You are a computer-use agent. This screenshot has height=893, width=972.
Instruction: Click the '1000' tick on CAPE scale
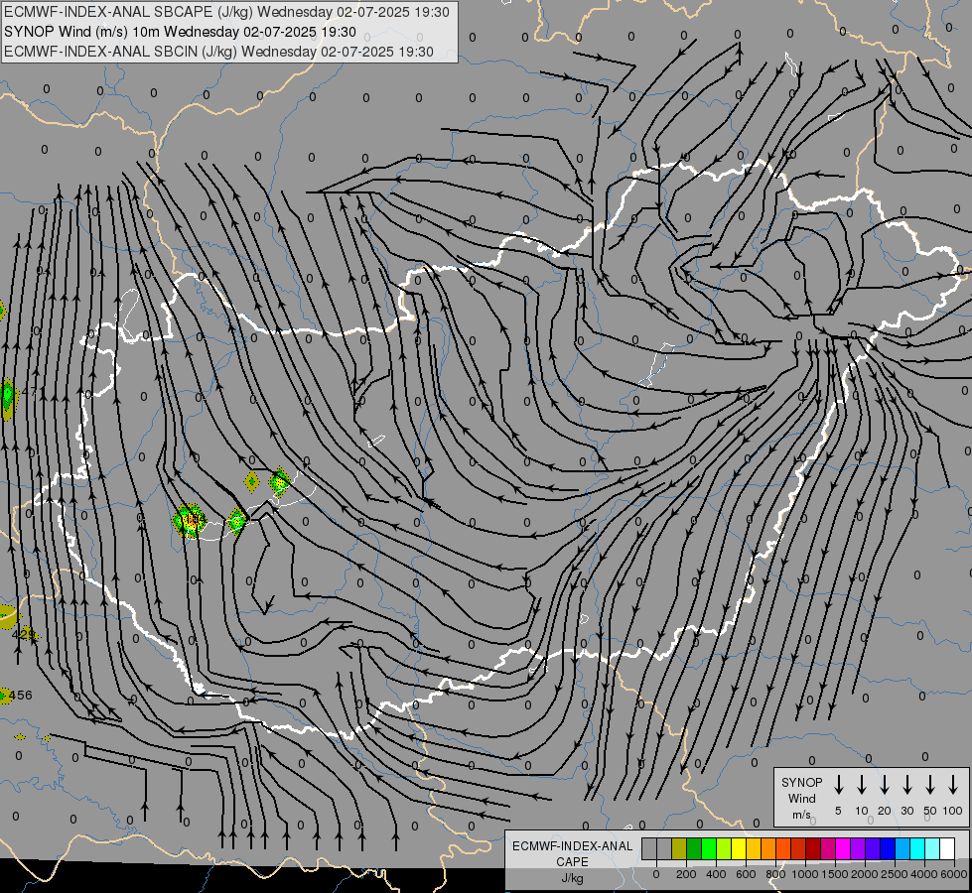(x=805, y=874)
